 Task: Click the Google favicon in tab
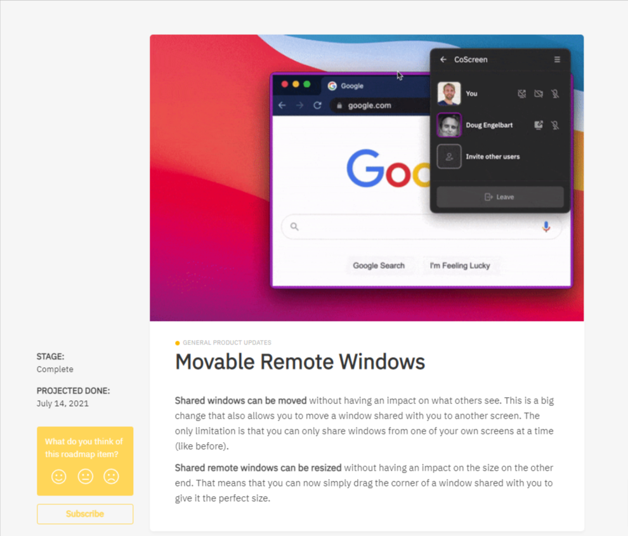click(332, 86)
